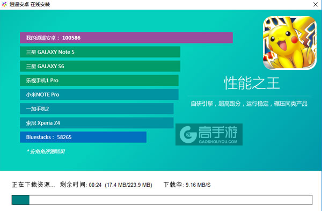Viewport: 322px width, 211px height.
Task: Click the 剩余时间 00:24 readout
Action: coord(80,185)
